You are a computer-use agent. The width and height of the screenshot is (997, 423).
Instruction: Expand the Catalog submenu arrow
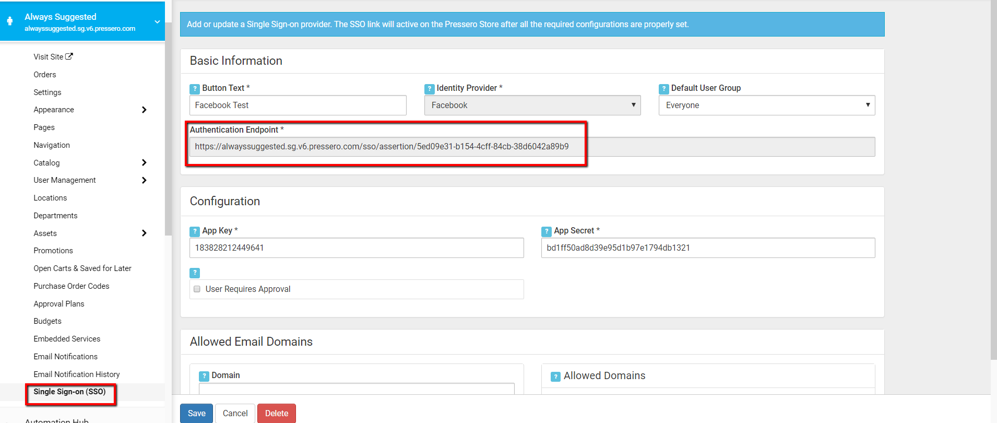click(144, 162)
